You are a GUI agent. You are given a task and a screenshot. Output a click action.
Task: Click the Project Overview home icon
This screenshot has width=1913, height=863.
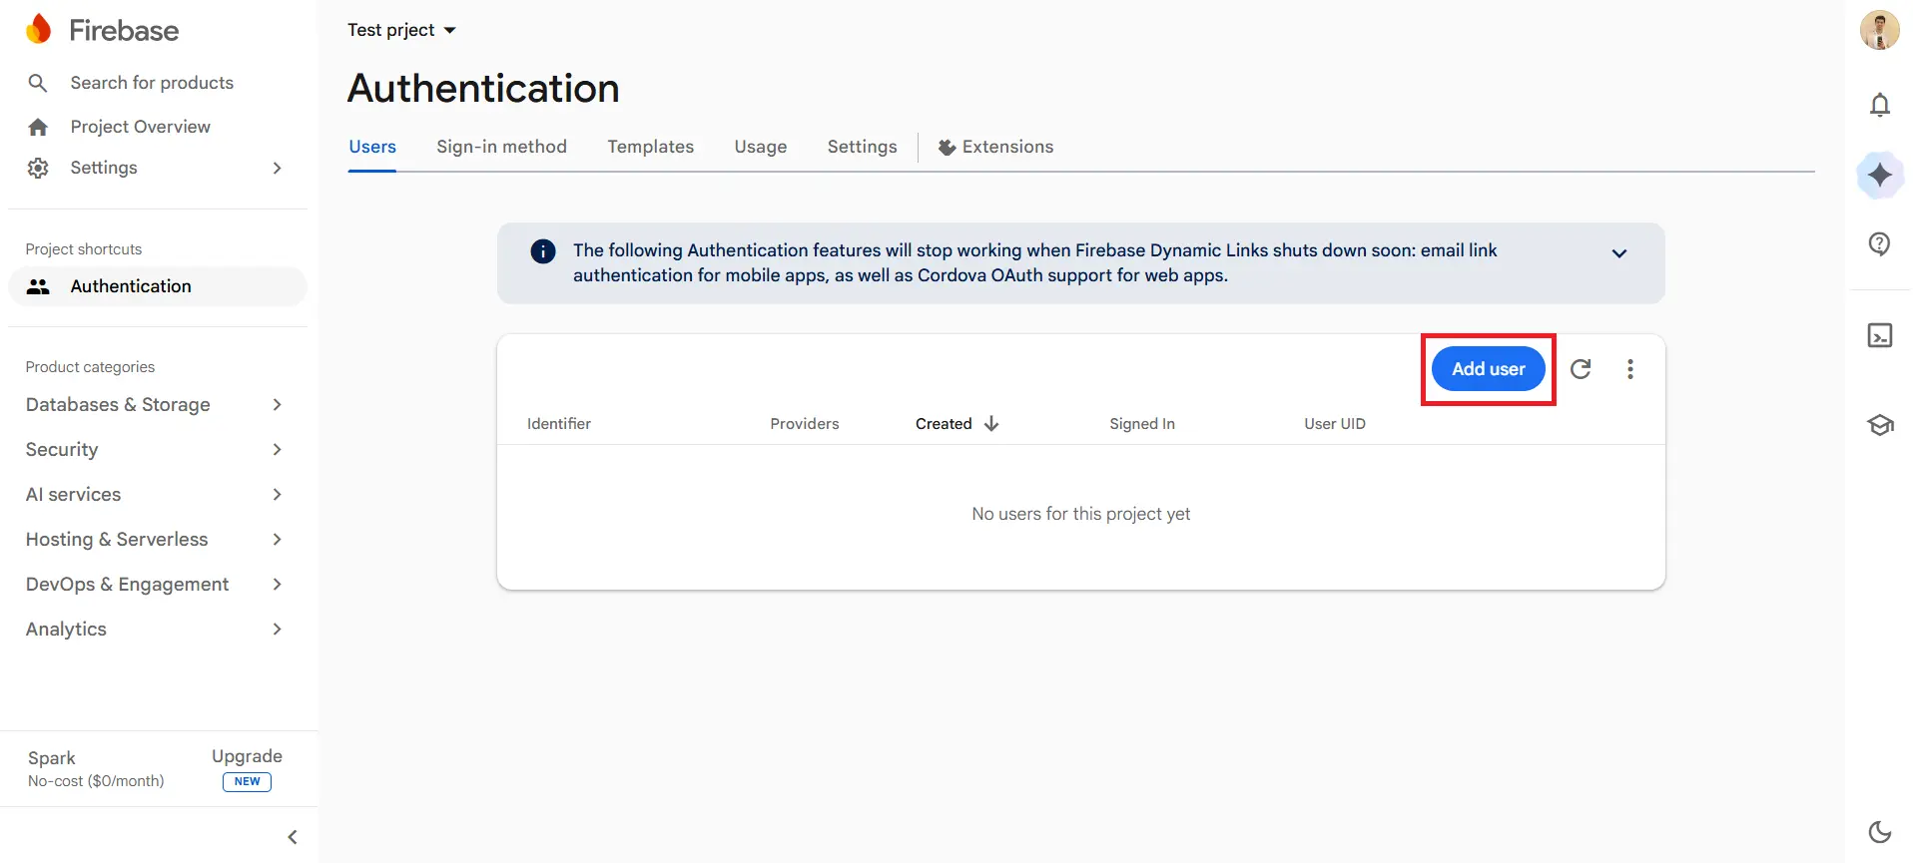(38, 127)
